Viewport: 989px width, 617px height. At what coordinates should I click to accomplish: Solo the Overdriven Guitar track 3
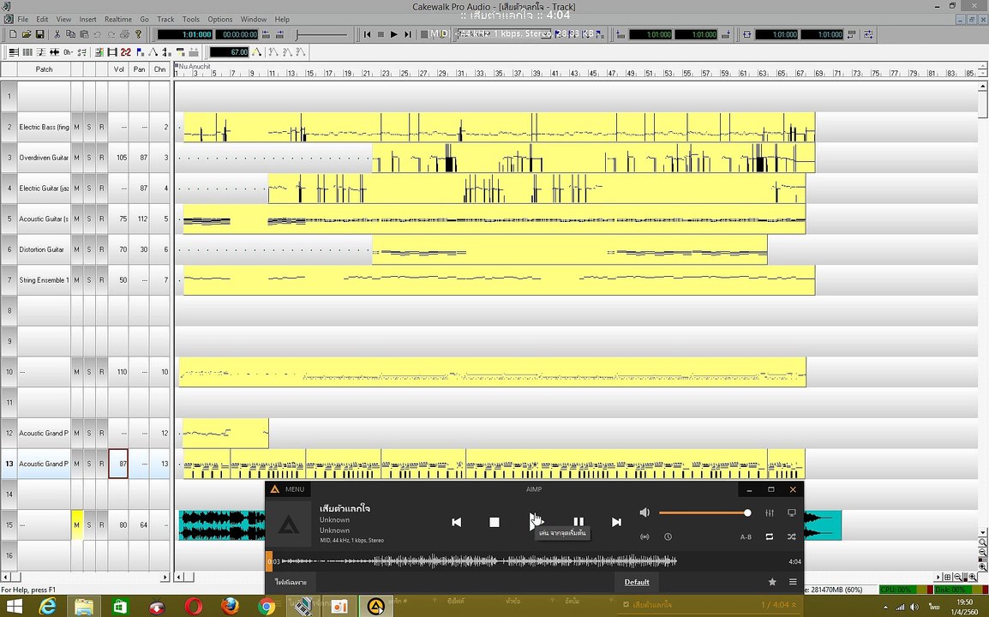(89, 158)
